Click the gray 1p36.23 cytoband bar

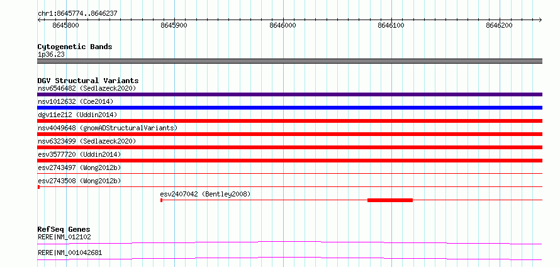tap(289, 60)
